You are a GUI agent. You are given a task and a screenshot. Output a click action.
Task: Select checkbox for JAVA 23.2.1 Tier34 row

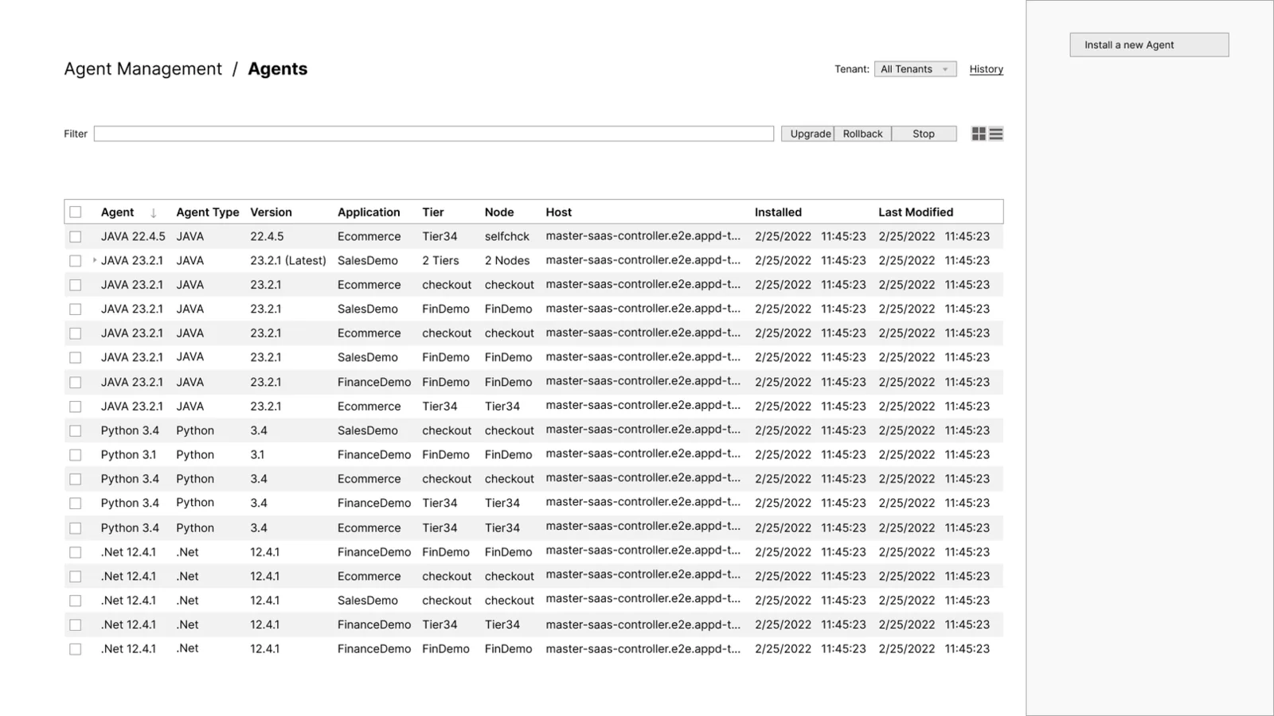click(76, 407)
